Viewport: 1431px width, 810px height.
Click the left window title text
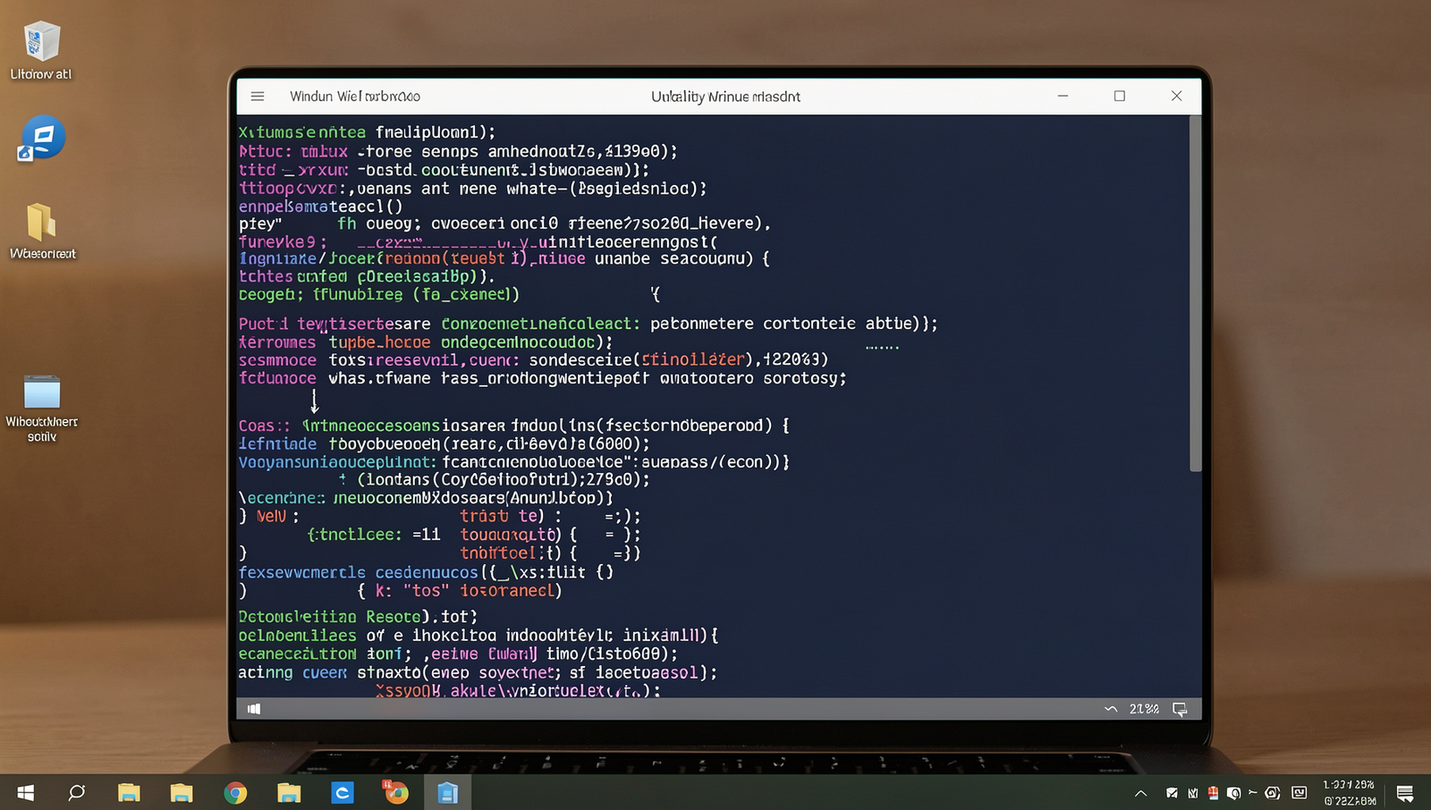pyautogui.click(x=355, y=97)
